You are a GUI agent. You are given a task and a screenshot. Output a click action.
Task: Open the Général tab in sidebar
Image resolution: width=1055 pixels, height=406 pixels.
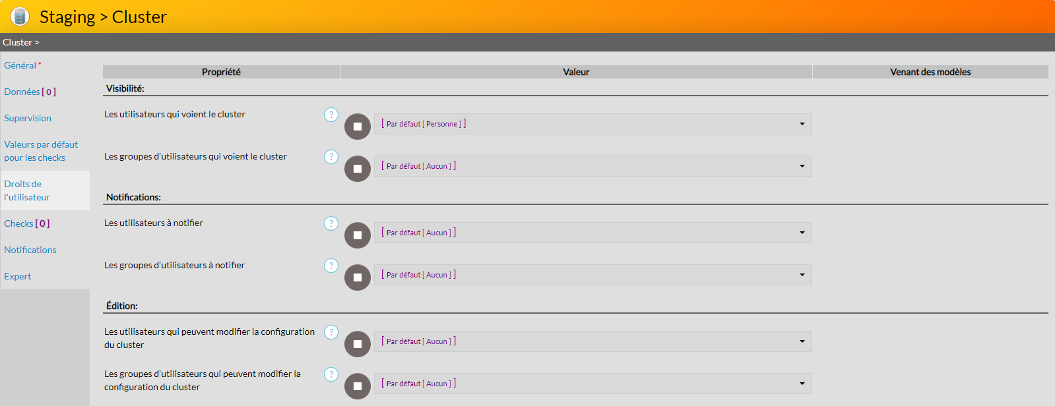(20, 65)
